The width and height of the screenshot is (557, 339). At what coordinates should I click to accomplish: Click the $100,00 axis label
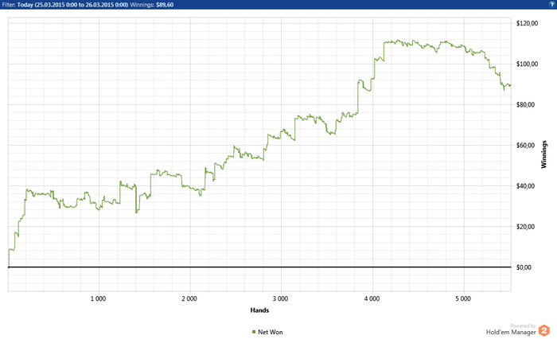tap(527, 64)
